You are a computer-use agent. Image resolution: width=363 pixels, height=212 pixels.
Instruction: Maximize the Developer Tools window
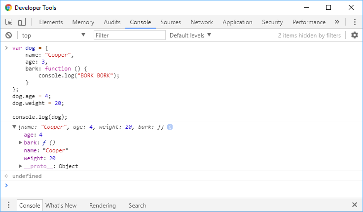(328, 7)
